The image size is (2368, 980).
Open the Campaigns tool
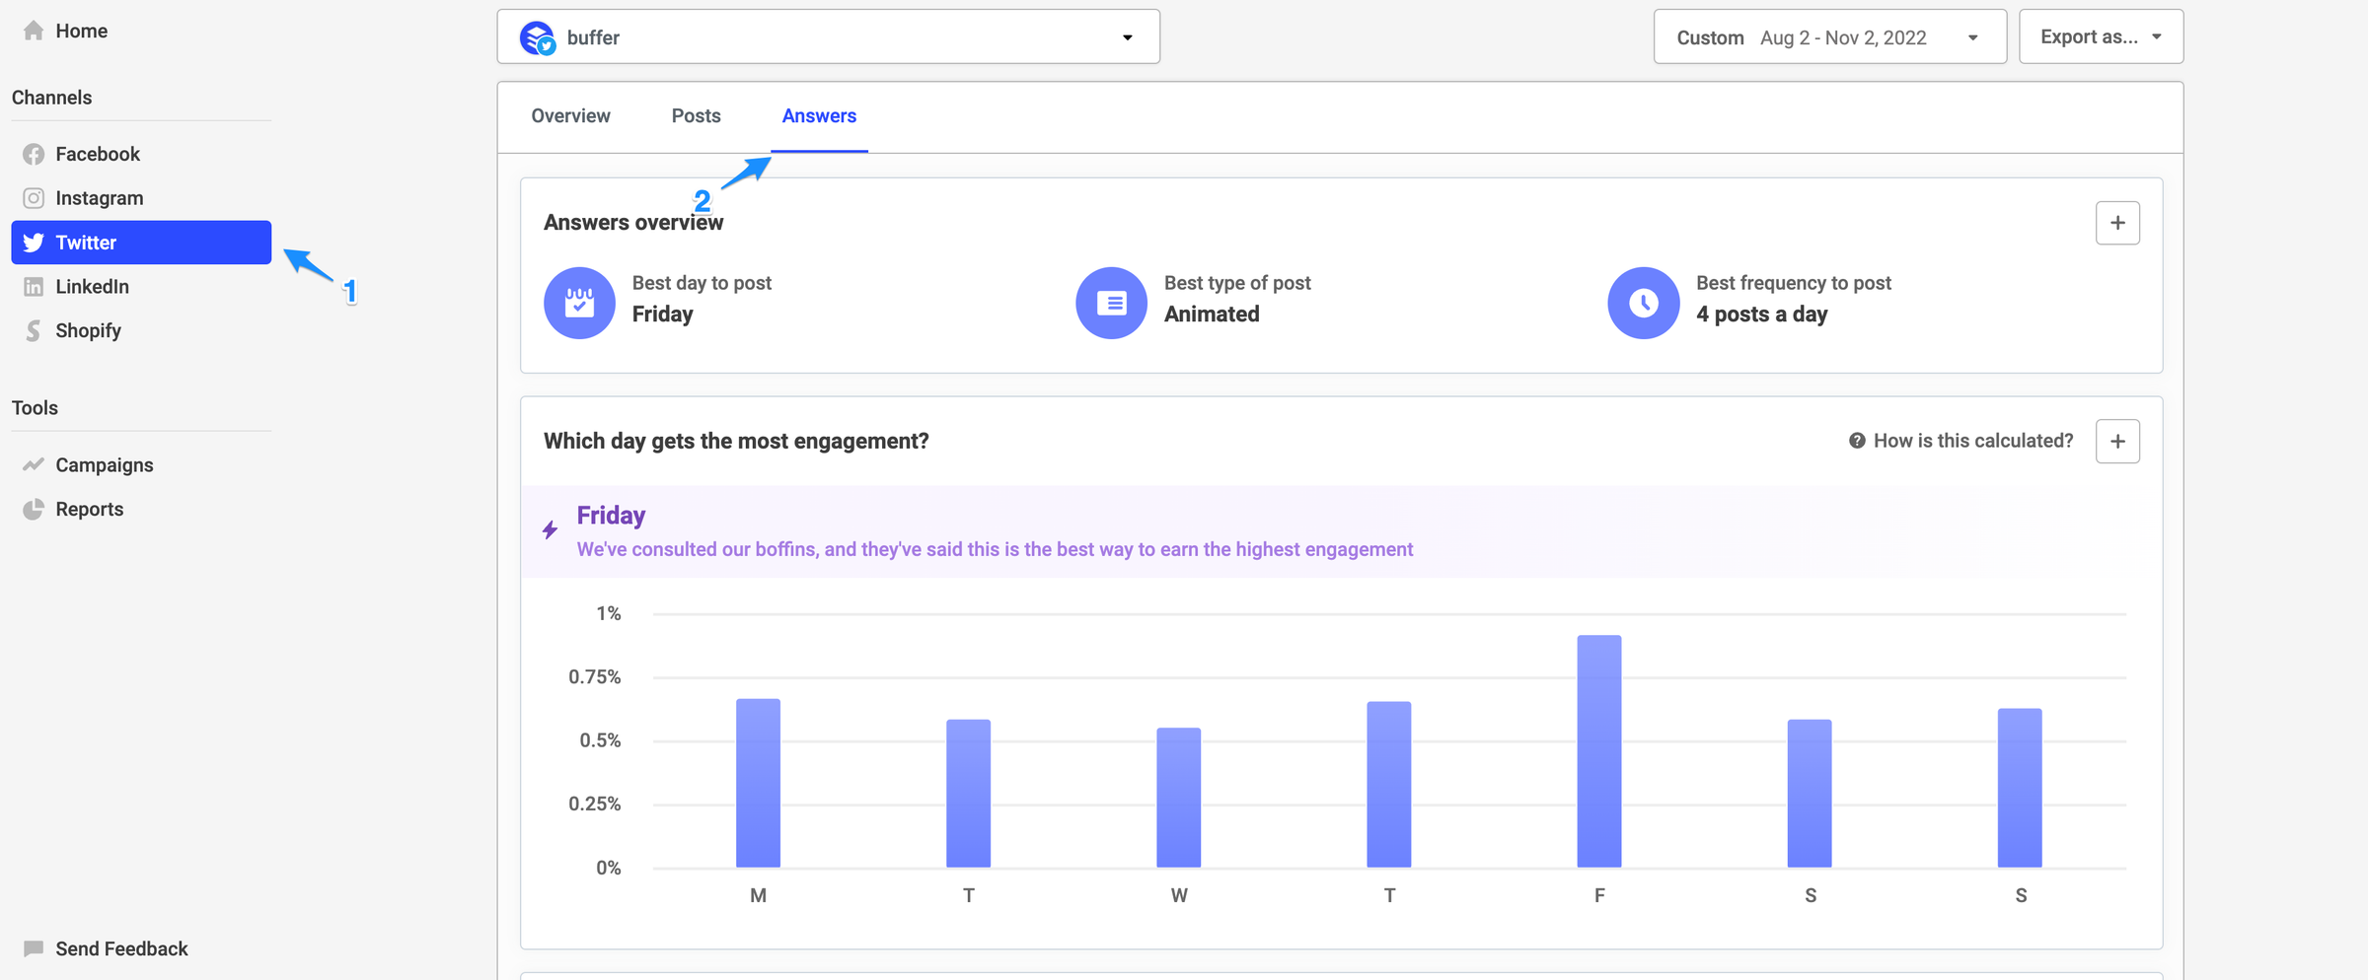tap(104, 464)
